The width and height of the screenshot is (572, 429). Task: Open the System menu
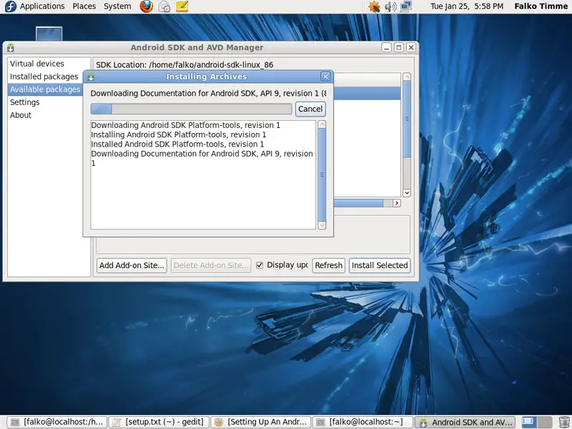[117, 6]
